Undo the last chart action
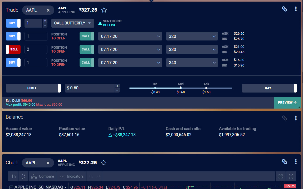 point(91,176)
